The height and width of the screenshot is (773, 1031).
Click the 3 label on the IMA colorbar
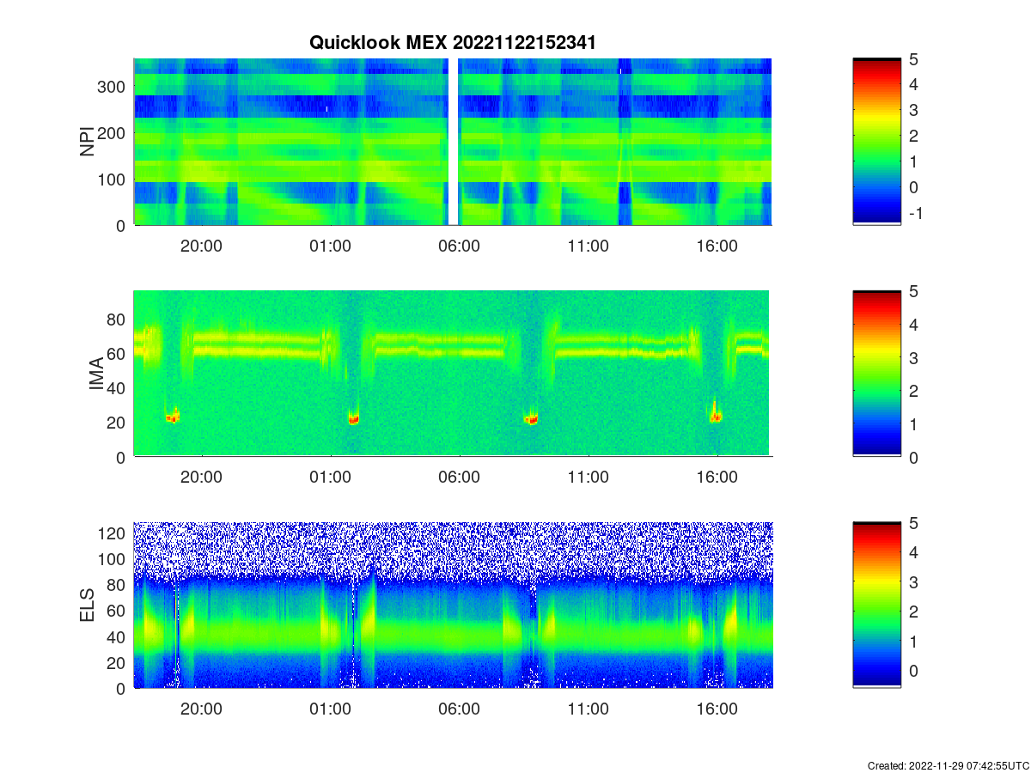pyautogui.click(x=913, y=357)
